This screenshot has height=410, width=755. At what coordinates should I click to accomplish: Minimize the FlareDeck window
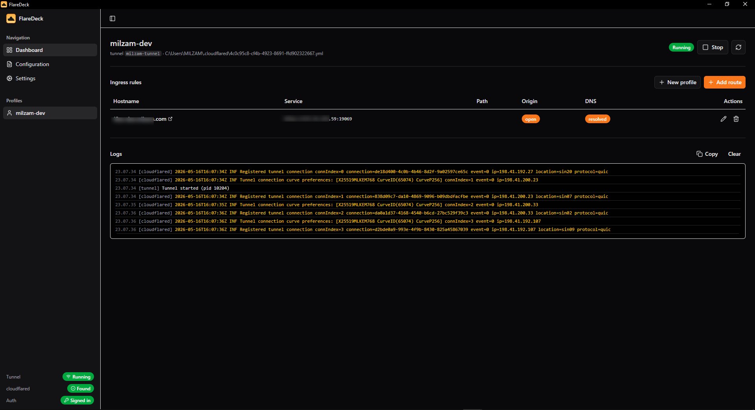coord(709,4)
